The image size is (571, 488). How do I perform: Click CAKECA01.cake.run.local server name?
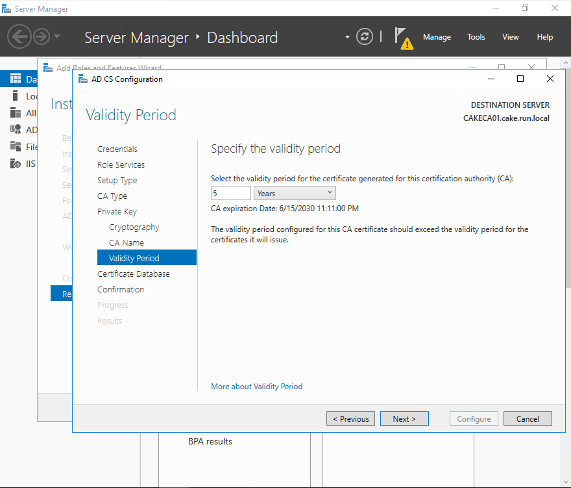coord(506,118)
